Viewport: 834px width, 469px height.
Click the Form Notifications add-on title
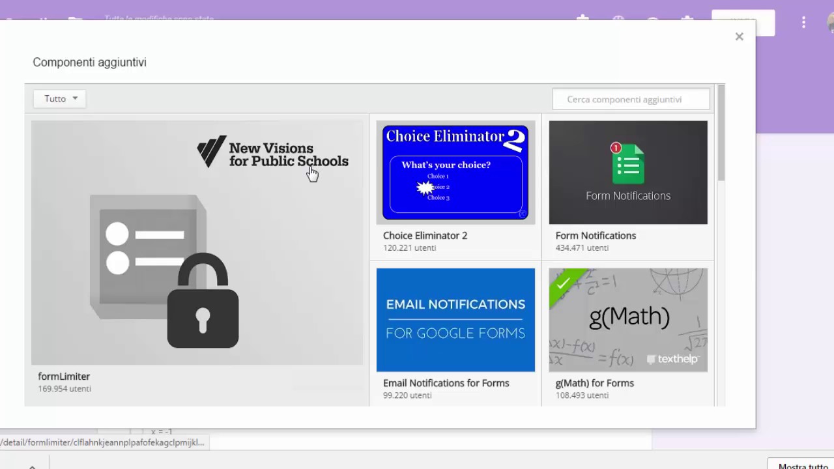pos(596,236)
